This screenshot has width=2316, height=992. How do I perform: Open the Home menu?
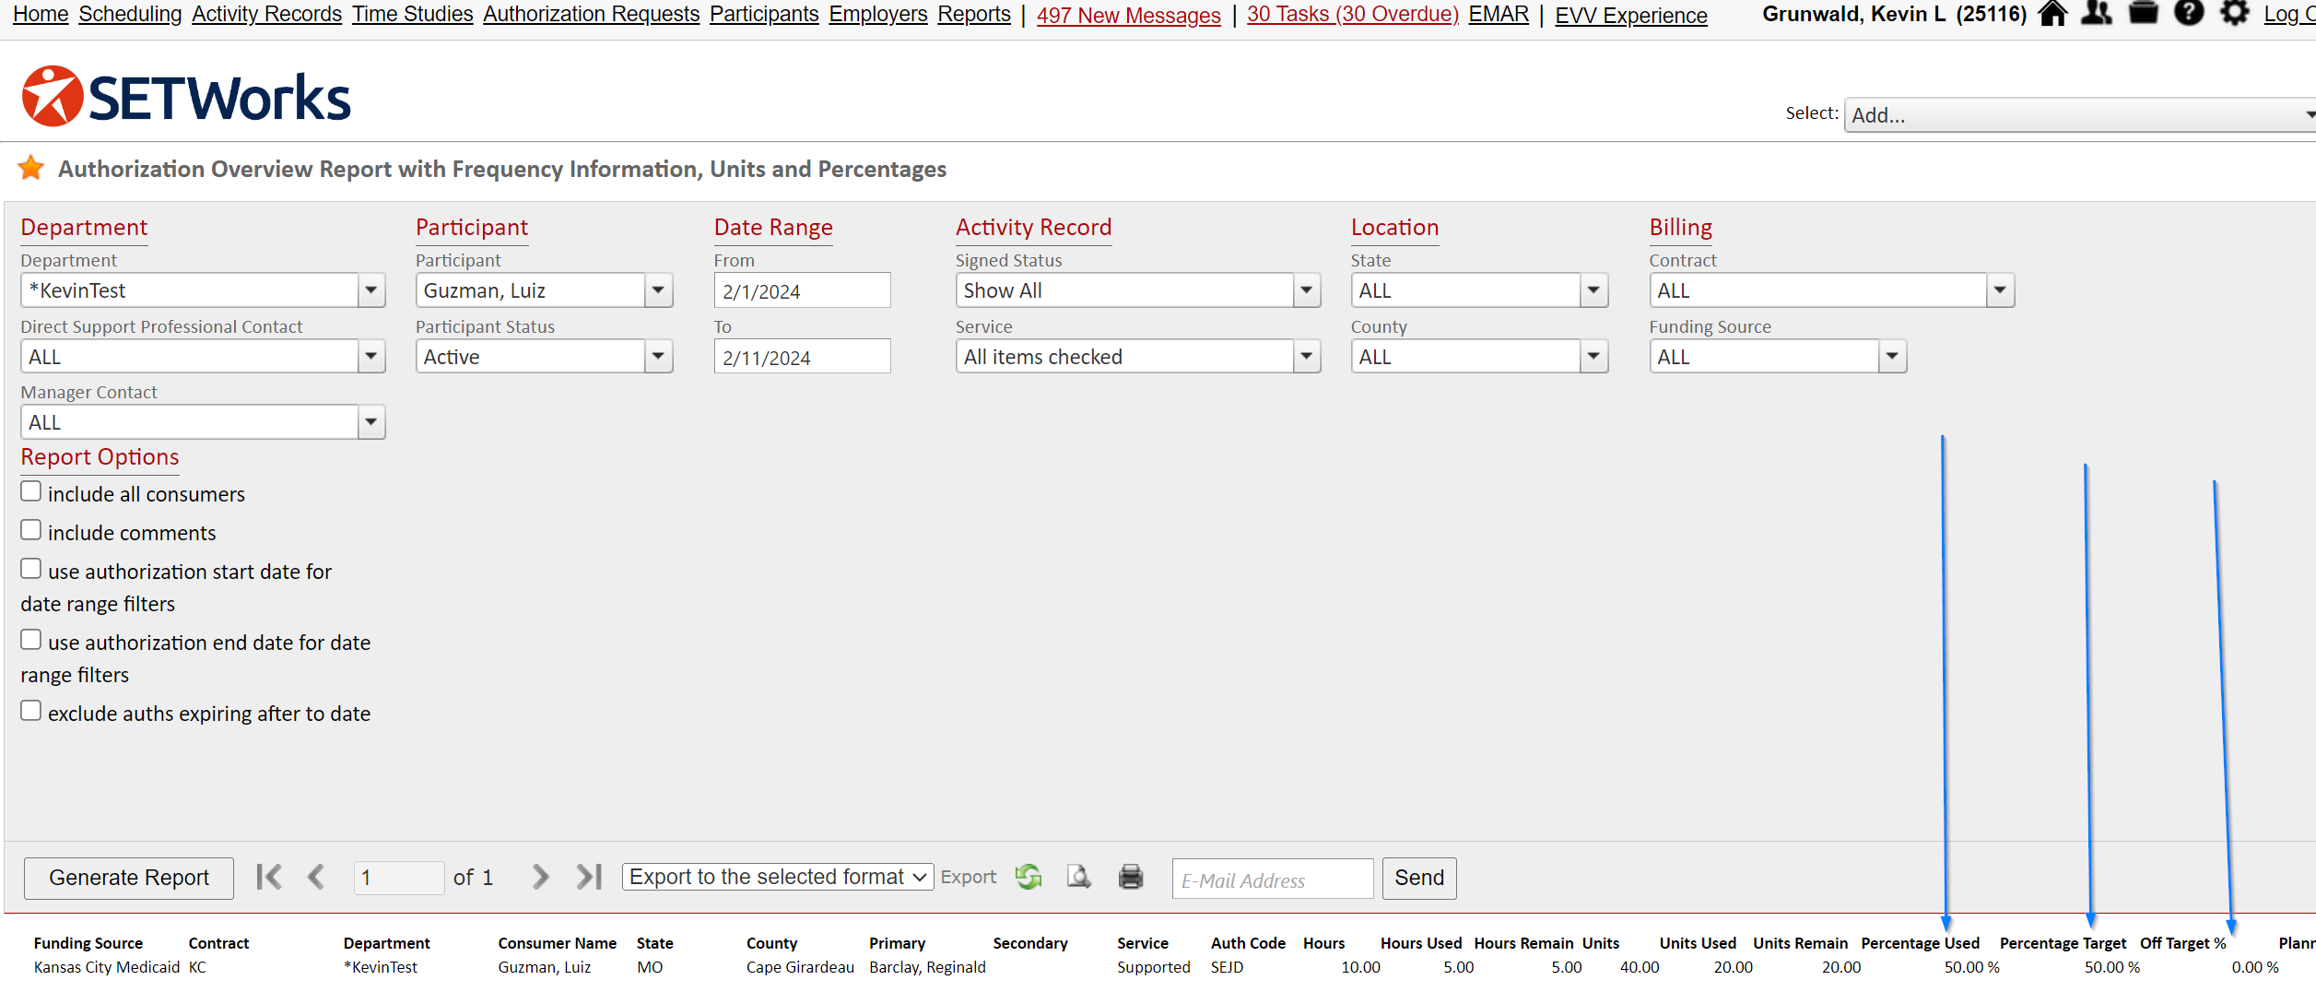[41, 14]
